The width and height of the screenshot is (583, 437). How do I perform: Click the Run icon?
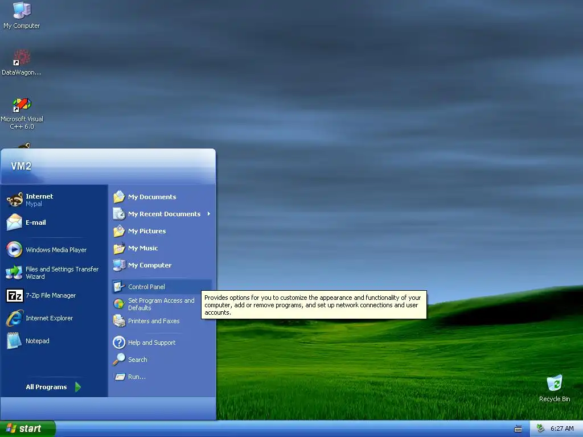(119, 377)
